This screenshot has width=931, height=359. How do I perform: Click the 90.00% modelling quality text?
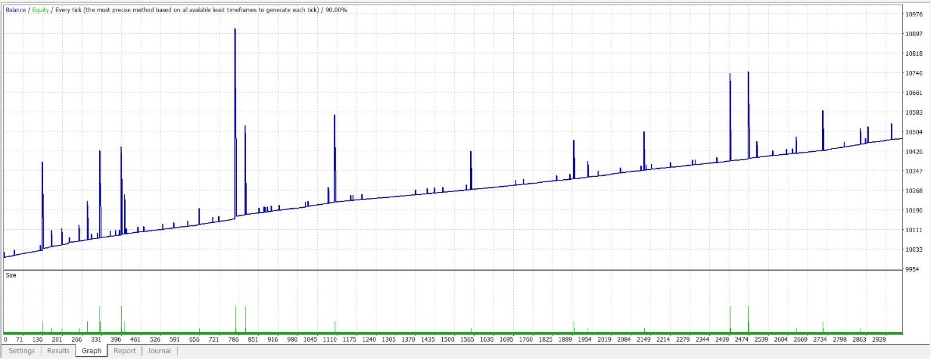pos(336,10)
